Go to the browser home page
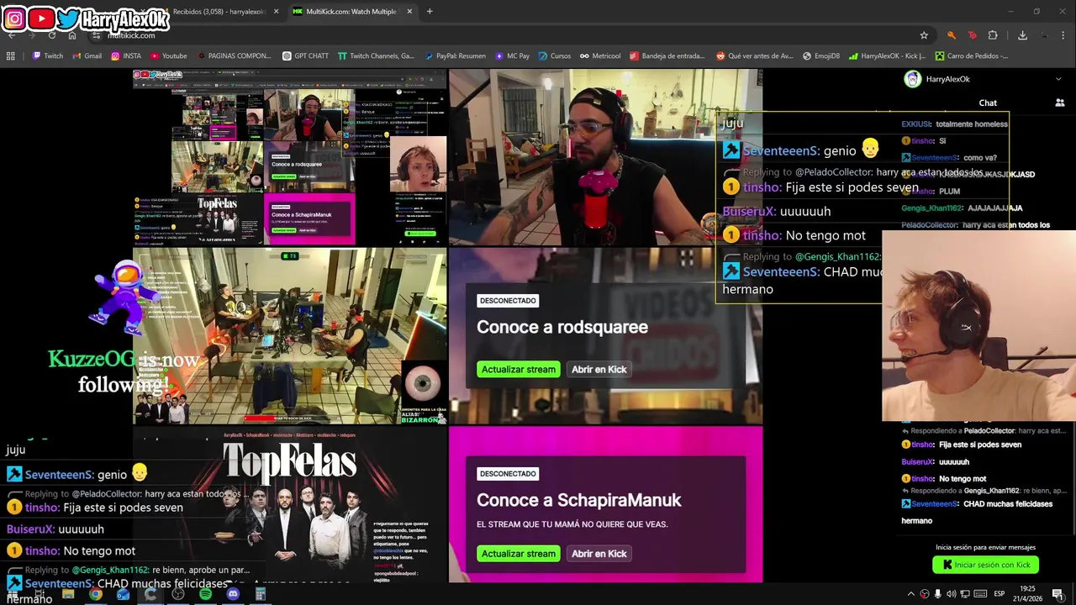 (72, 35)
